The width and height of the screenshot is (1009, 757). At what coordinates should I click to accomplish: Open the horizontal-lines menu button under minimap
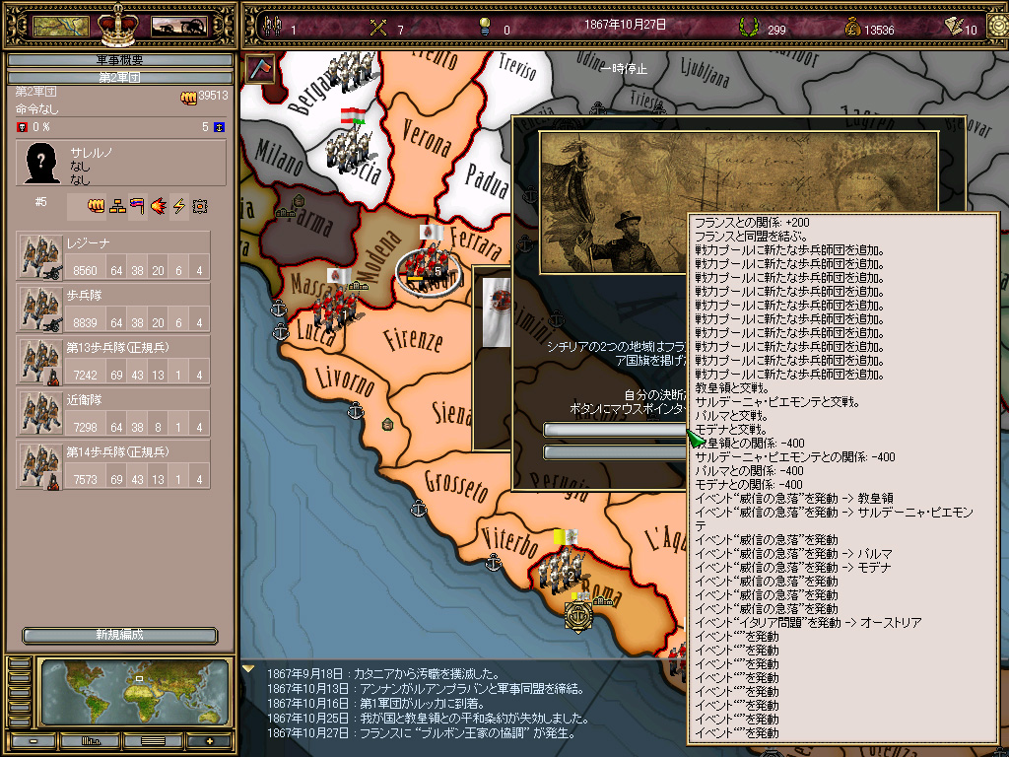[153, 741]
